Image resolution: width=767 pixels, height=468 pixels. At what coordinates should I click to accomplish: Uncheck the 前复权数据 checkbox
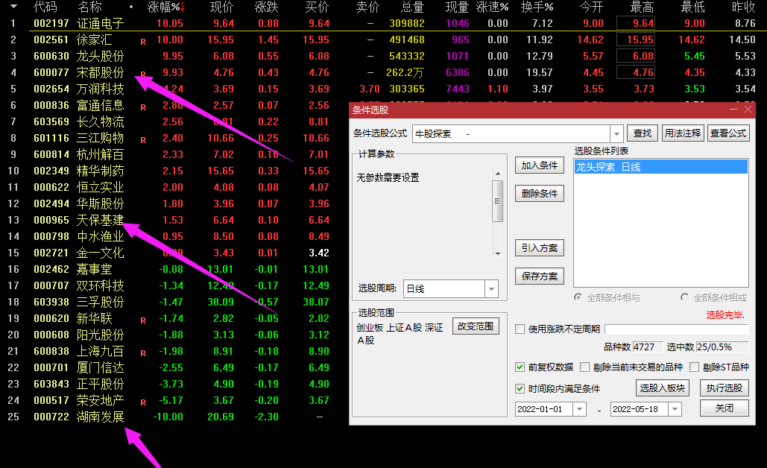(520, 367)
